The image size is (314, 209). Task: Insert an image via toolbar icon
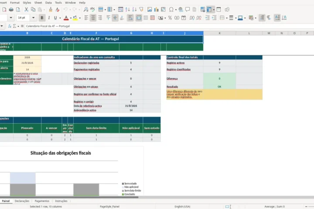pos(150,10)
